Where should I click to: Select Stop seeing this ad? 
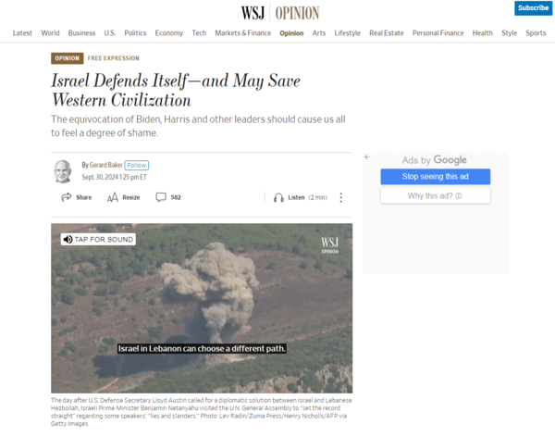(436, 177)
